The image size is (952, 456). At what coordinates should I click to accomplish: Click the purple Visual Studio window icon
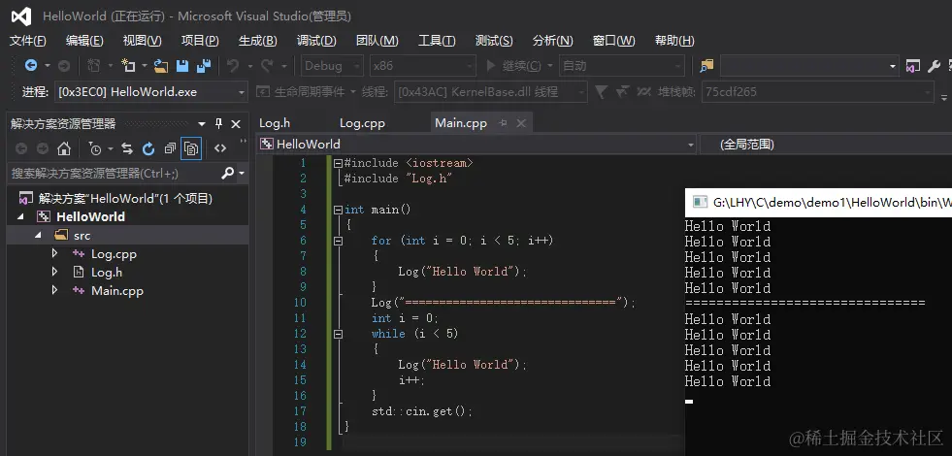coord(912,66)
